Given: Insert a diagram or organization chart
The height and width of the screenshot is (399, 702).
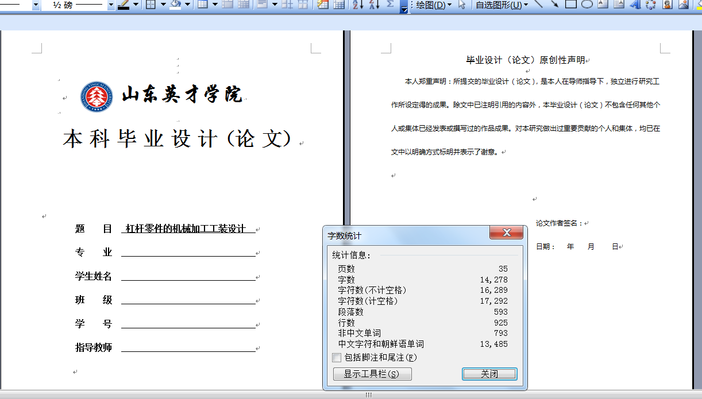Looking at the screenshot, I should click(651, 5).
